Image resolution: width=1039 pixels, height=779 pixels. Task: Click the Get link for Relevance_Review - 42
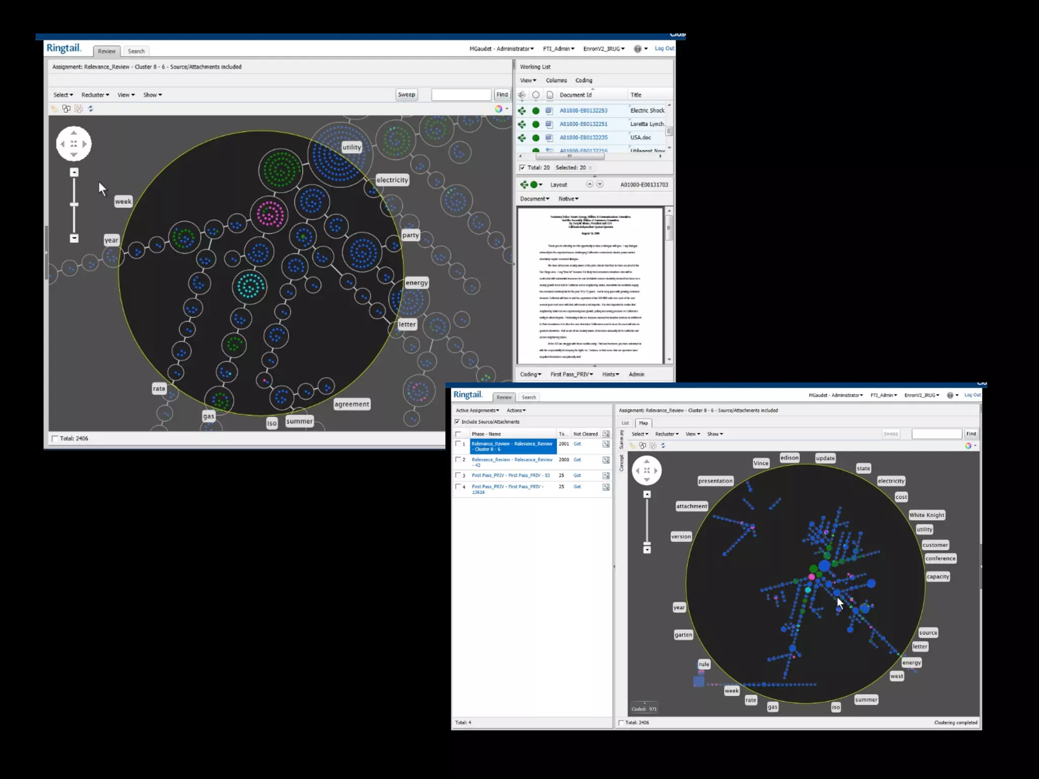[577, 460]
